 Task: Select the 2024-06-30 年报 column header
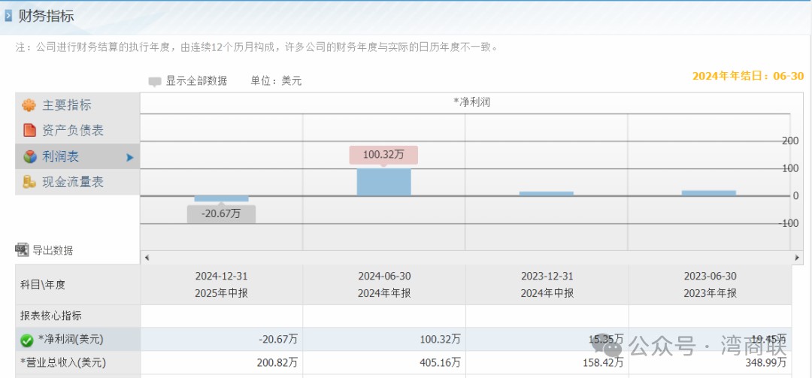coord(384,284)
